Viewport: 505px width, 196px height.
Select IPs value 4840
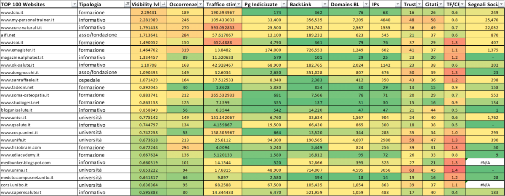click(x=385, y=20)
